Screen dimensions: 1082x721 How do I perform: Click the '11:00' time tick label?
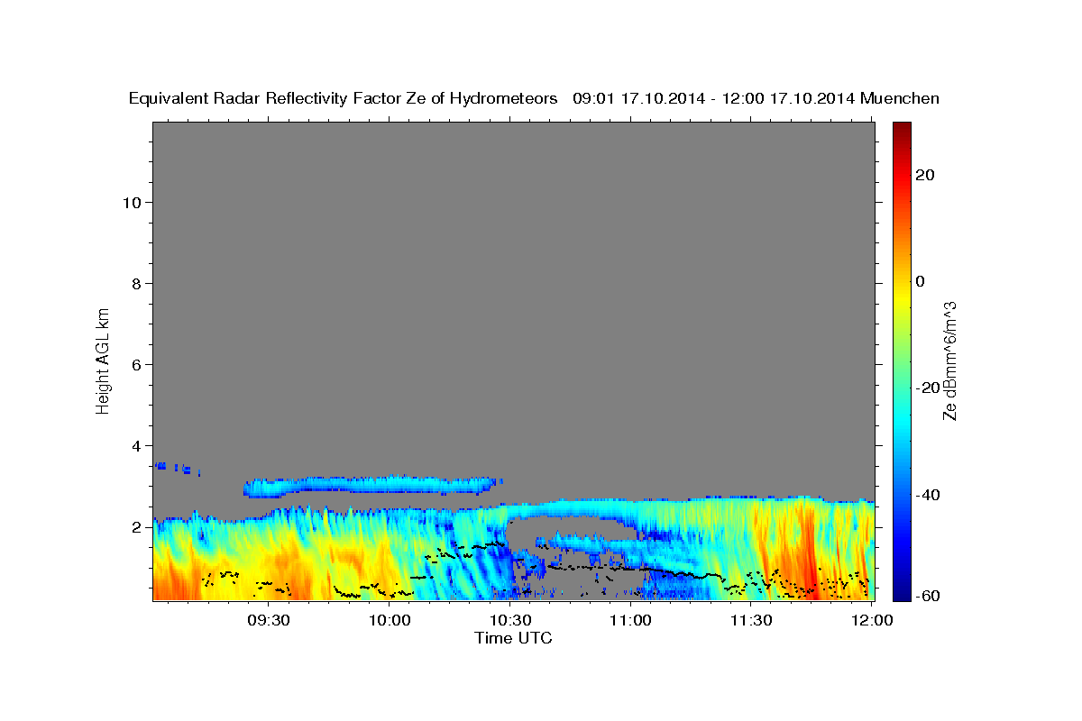(631, 620)
